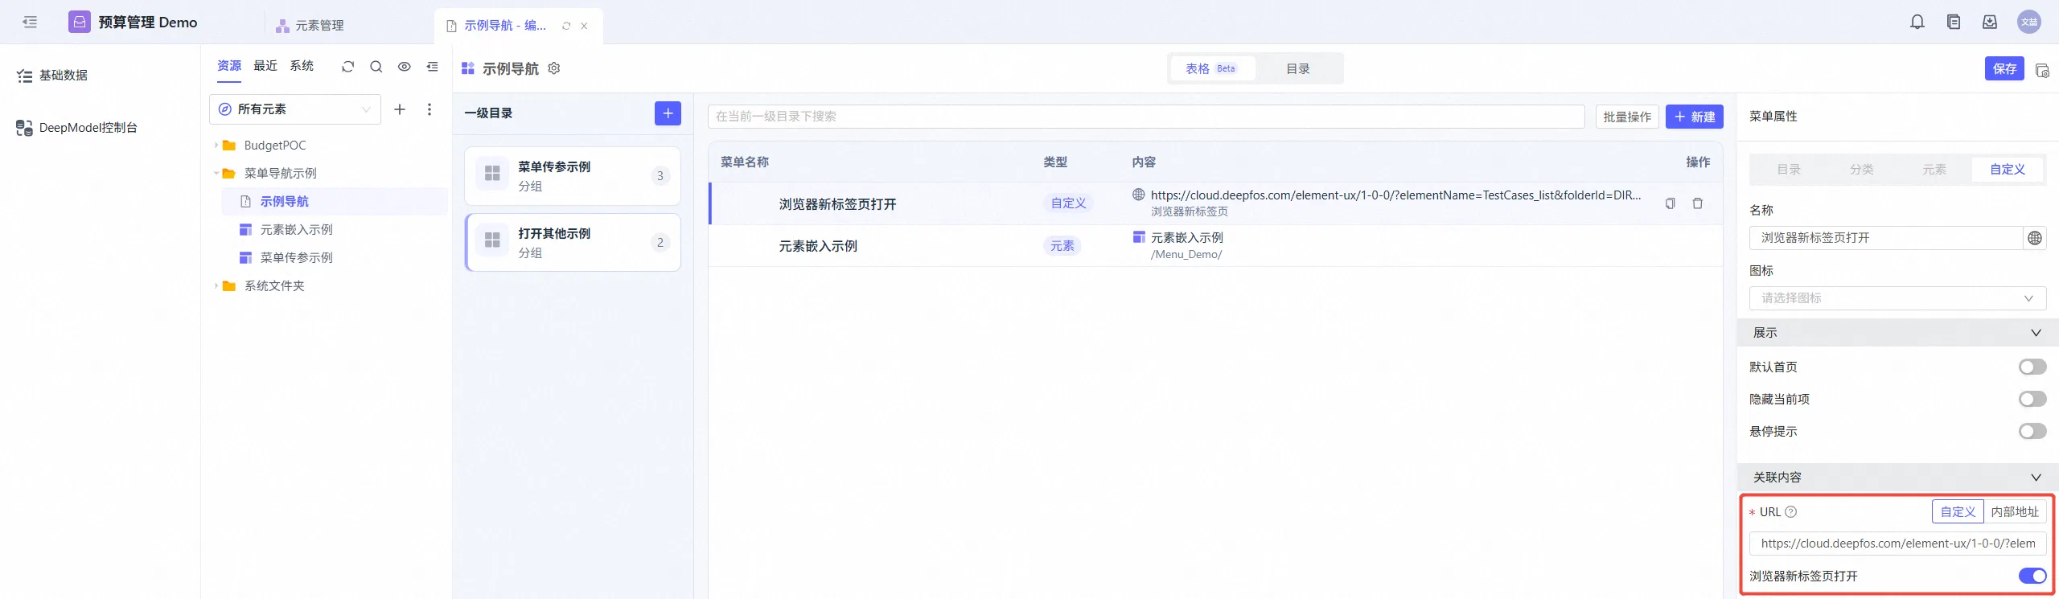Disable the 浏览器新标签页打开 switch

2032,576
